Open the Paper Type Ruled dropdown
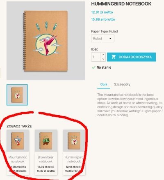 [102, 39]
